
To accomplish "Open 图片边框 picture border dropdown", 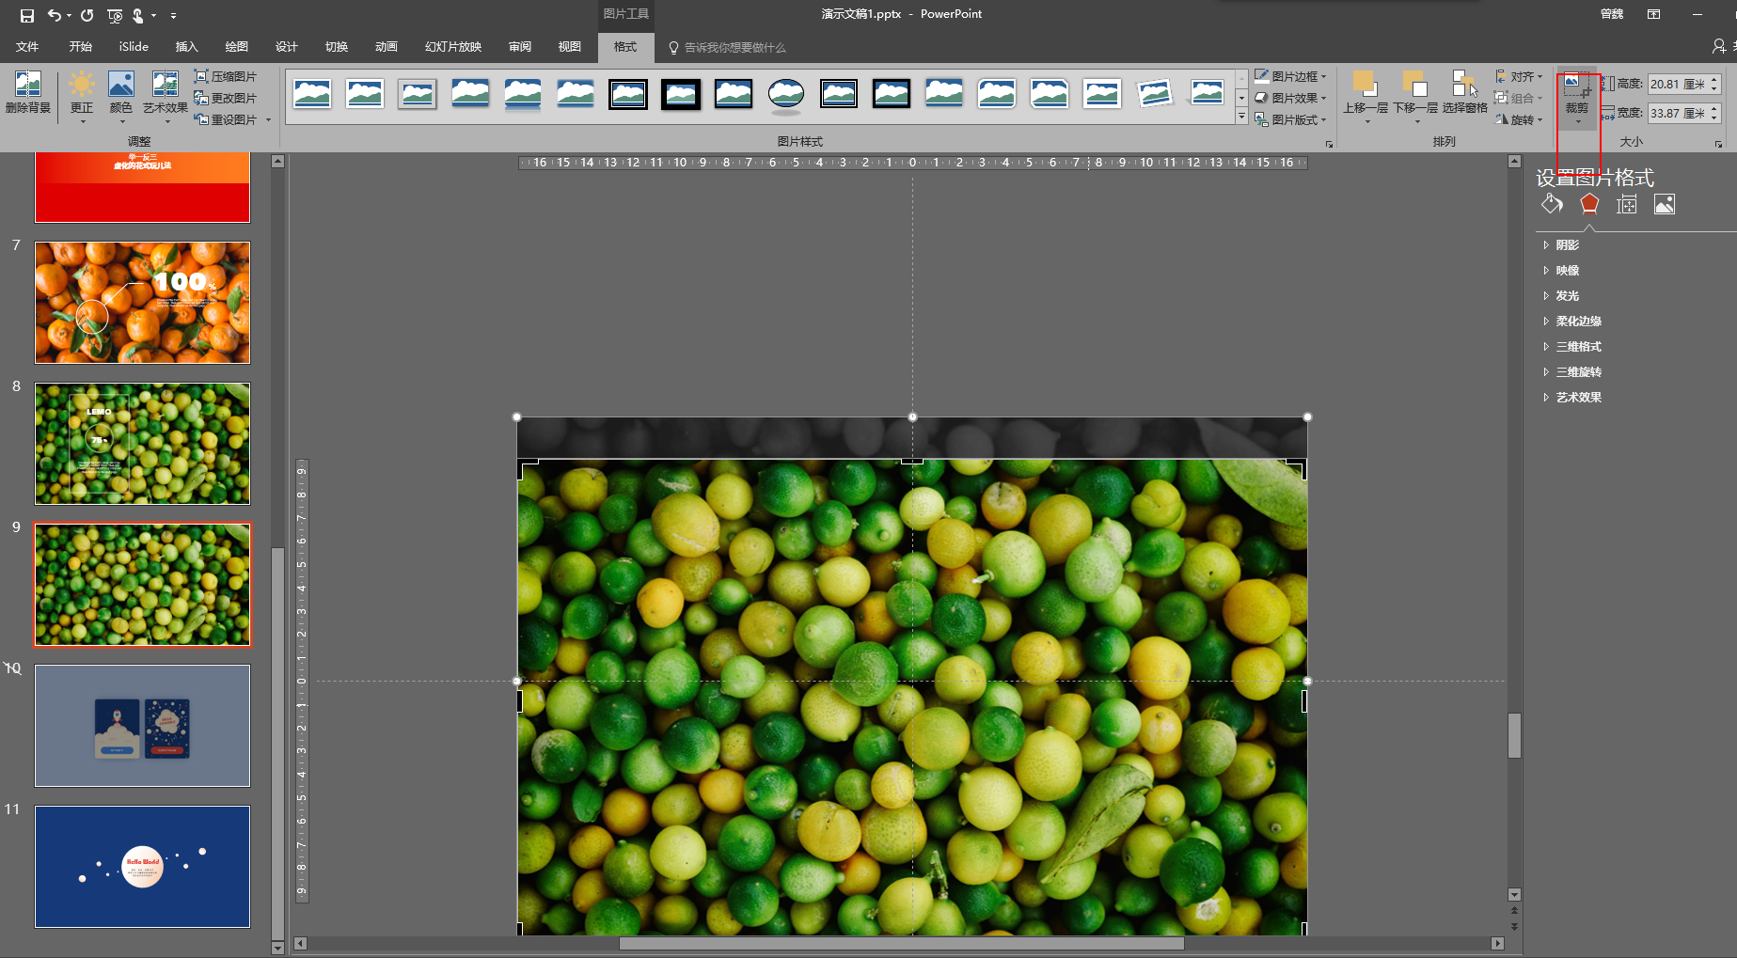I will (1290, 76).
